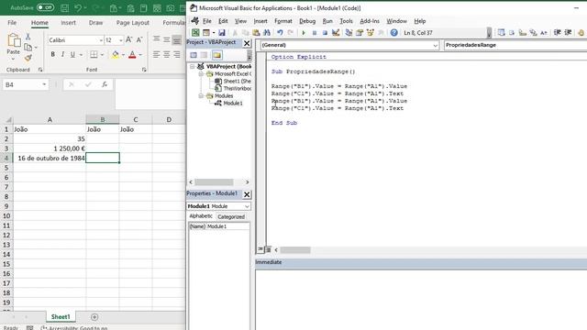This screenshot has height=330, width=587.
Task: Open the Module1 object dropdown in Properties pane
Action: (247, 206)
